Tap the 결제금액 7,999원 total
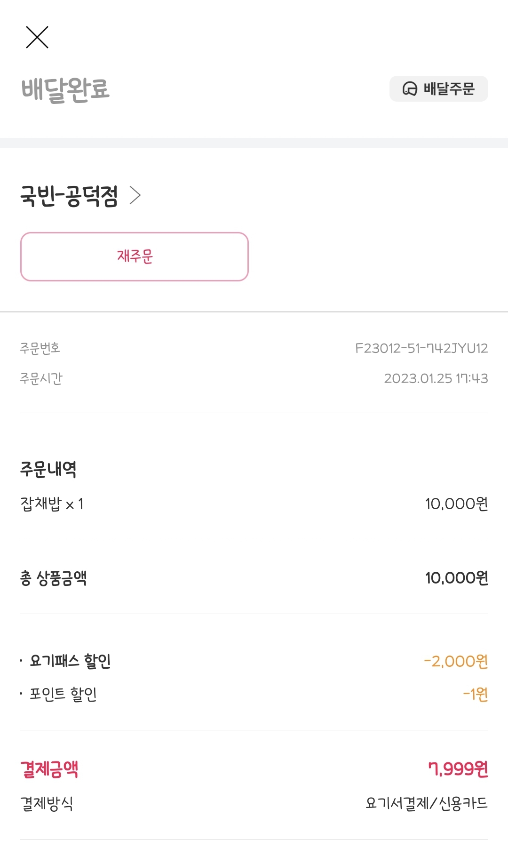Screen dimensions: 508x848 (x=458, y=769)
